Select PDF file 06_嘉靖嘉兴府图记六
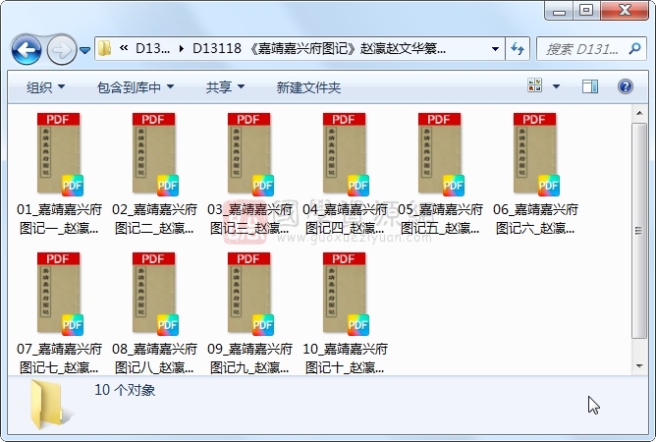This screenshot has width=656, height=442. (x=536, y=154)
